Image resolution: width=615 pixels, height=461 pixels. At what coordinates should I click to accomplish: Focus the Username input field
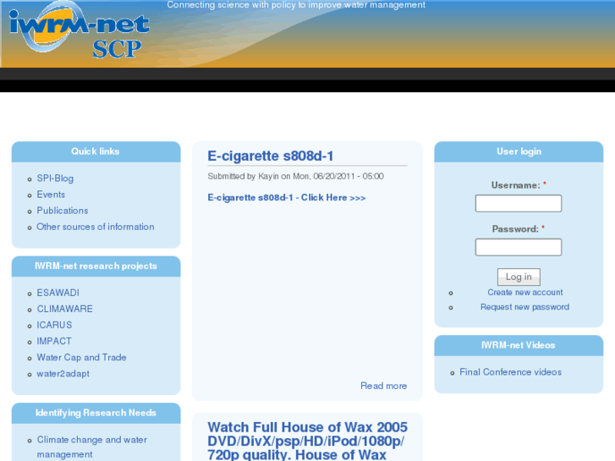point(518,203)
